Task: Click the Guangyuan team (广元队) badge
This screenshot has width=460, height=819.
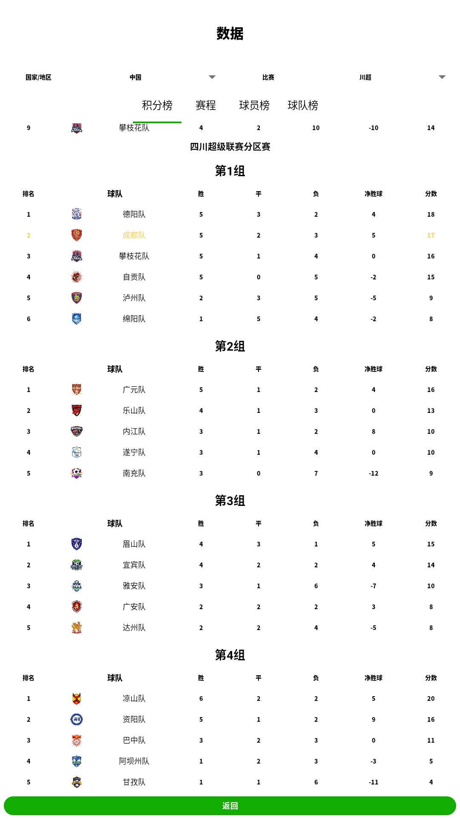Action: (77, 389)
